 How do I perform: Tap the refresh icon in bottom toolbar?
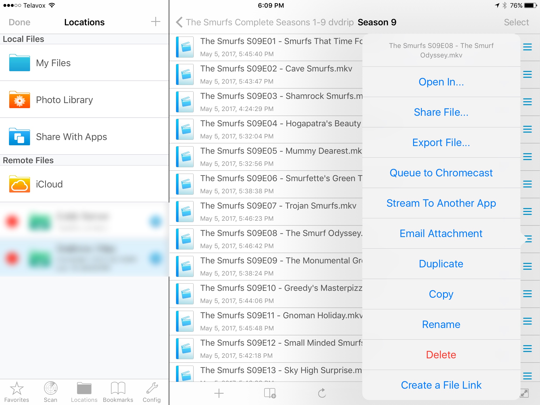pyautogui.click(x=322, y=393)
